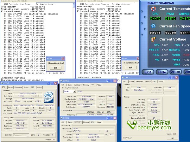Close the left PI calculation Finish dialog

(63, 58)
